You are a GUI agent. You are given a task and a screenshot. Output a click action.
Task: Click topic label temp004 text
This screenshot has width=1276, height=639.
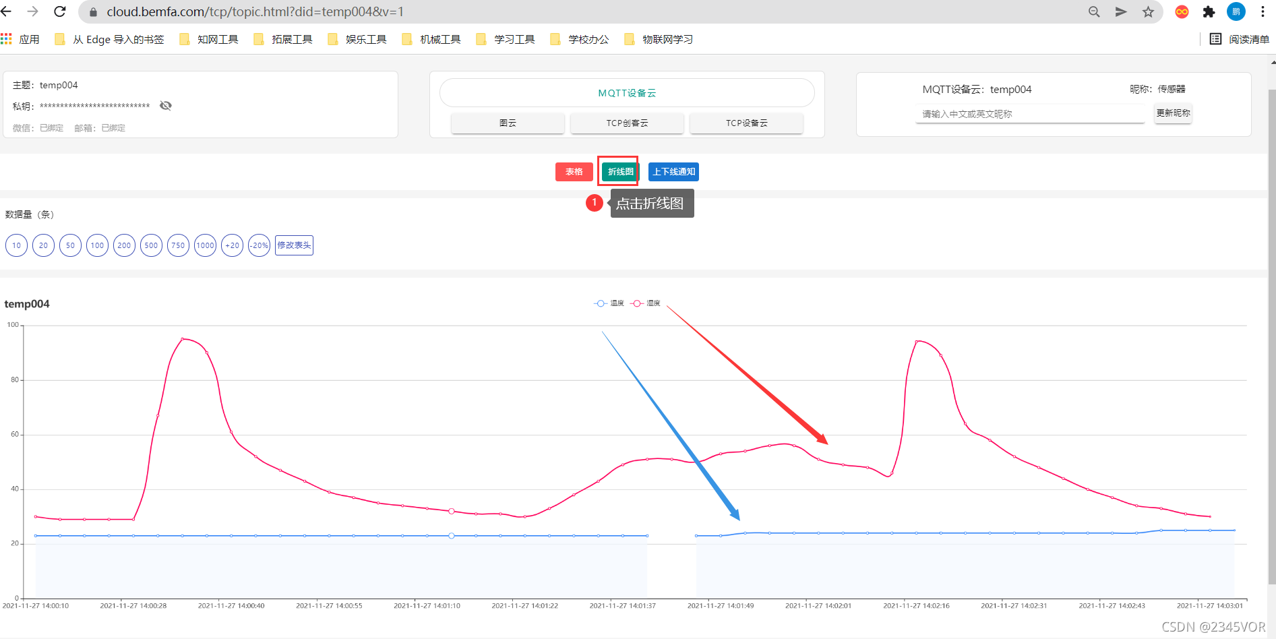[x=59, y=85]
